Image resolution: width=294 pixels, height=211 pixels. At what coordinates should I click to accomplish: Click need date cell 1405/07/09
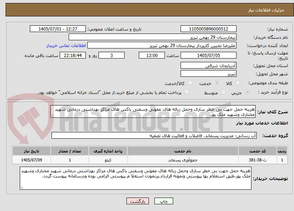pos(31,160)
